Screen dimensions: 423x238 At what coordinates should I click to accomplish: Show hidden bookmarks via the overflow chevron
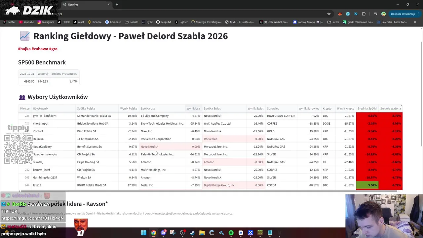(x=415, y=22)
